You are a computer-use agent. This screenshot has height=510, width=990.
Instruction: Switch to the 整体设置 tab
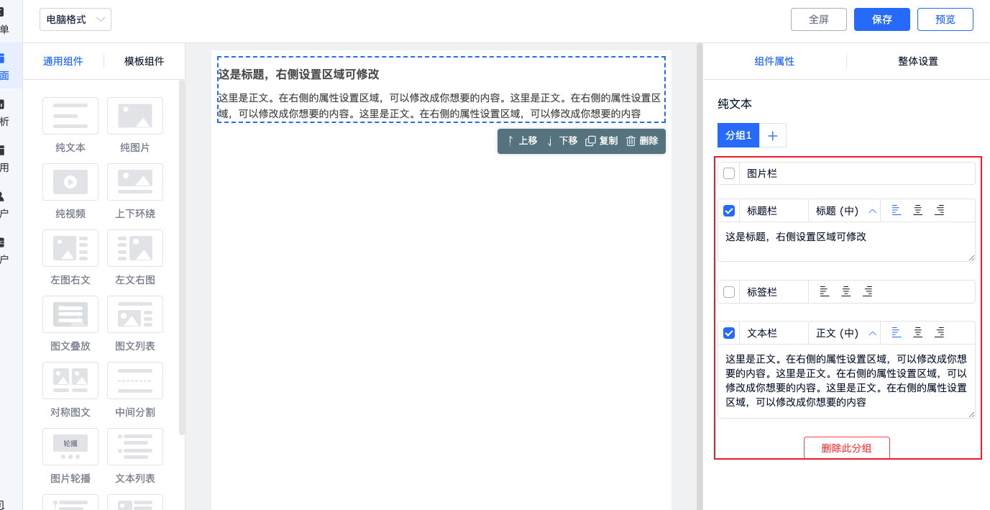pyautogui.click(x=918, y=61)
